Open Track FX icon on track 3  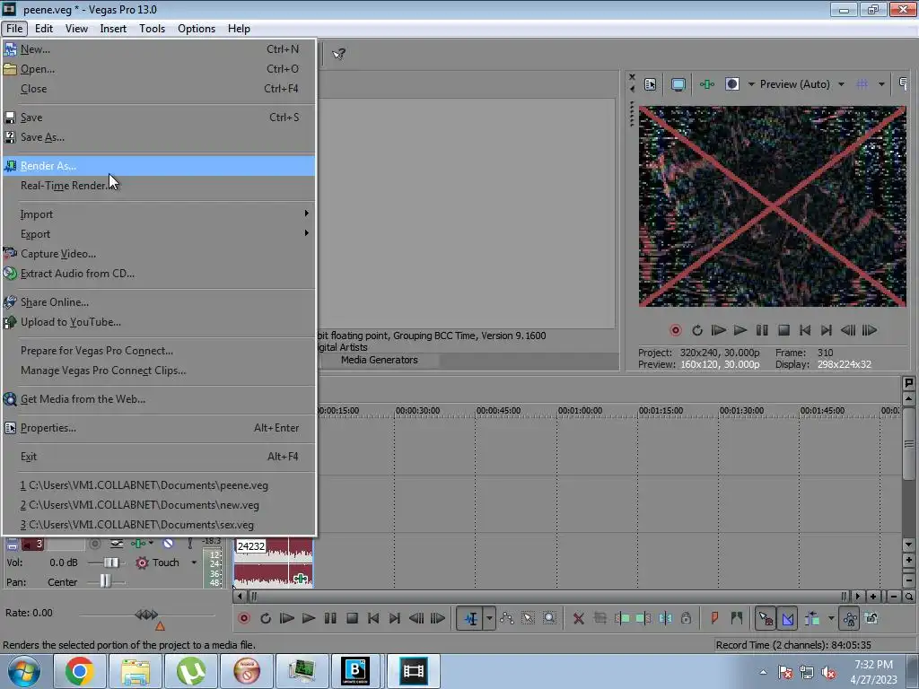tap(138, 544)
